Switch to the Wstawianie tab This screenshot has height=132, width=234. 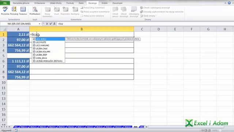39,3
